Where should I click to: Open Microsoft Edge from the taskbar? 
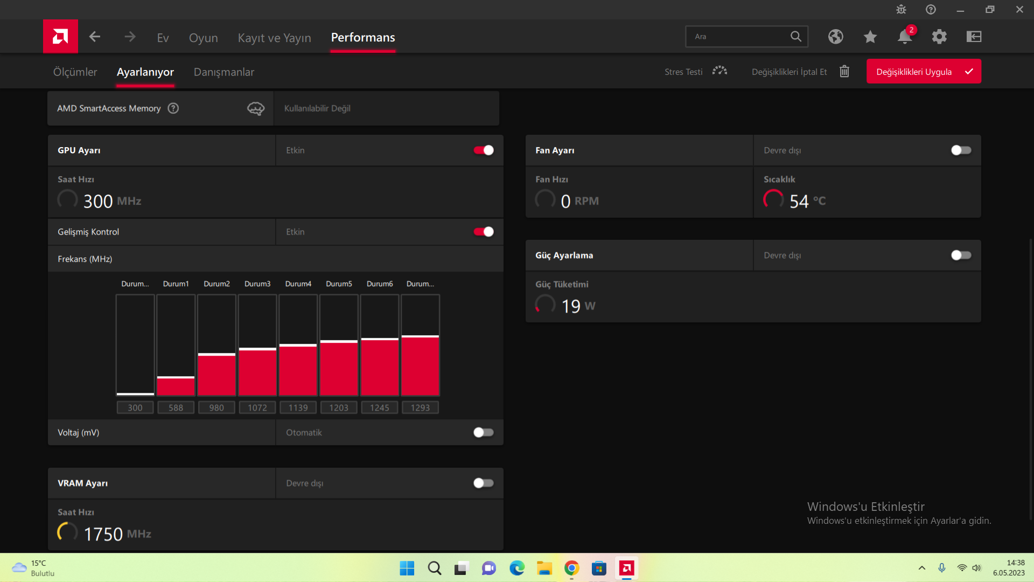click(517, 568)
